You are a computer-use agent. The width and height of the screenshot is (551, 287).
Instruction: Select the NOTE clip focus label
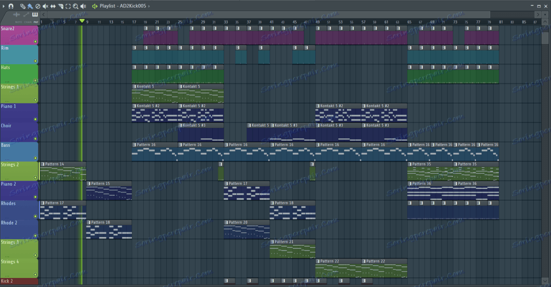tap(19, 22)
